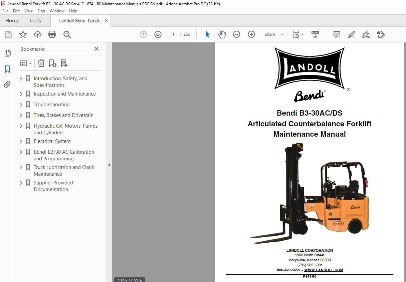Click the cloud upload icon
Image resolution: width=406 pixels, height=282 pixels.
click(38, 34)
